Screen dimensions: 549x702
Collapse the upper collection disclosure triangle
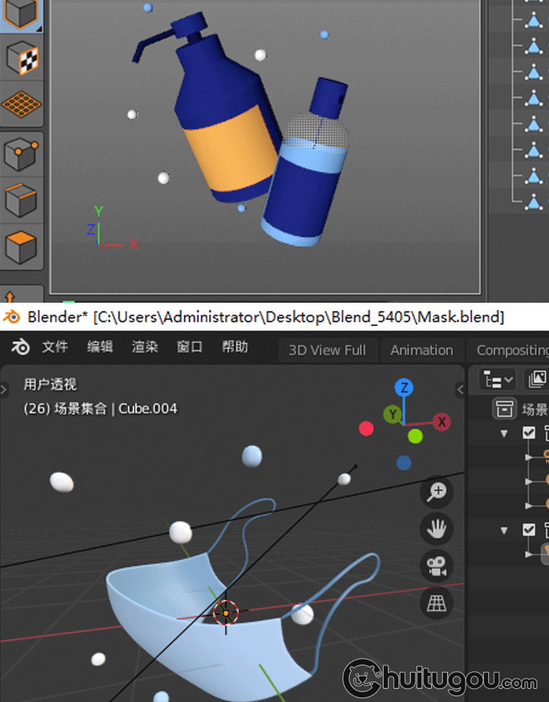point(504,434)
